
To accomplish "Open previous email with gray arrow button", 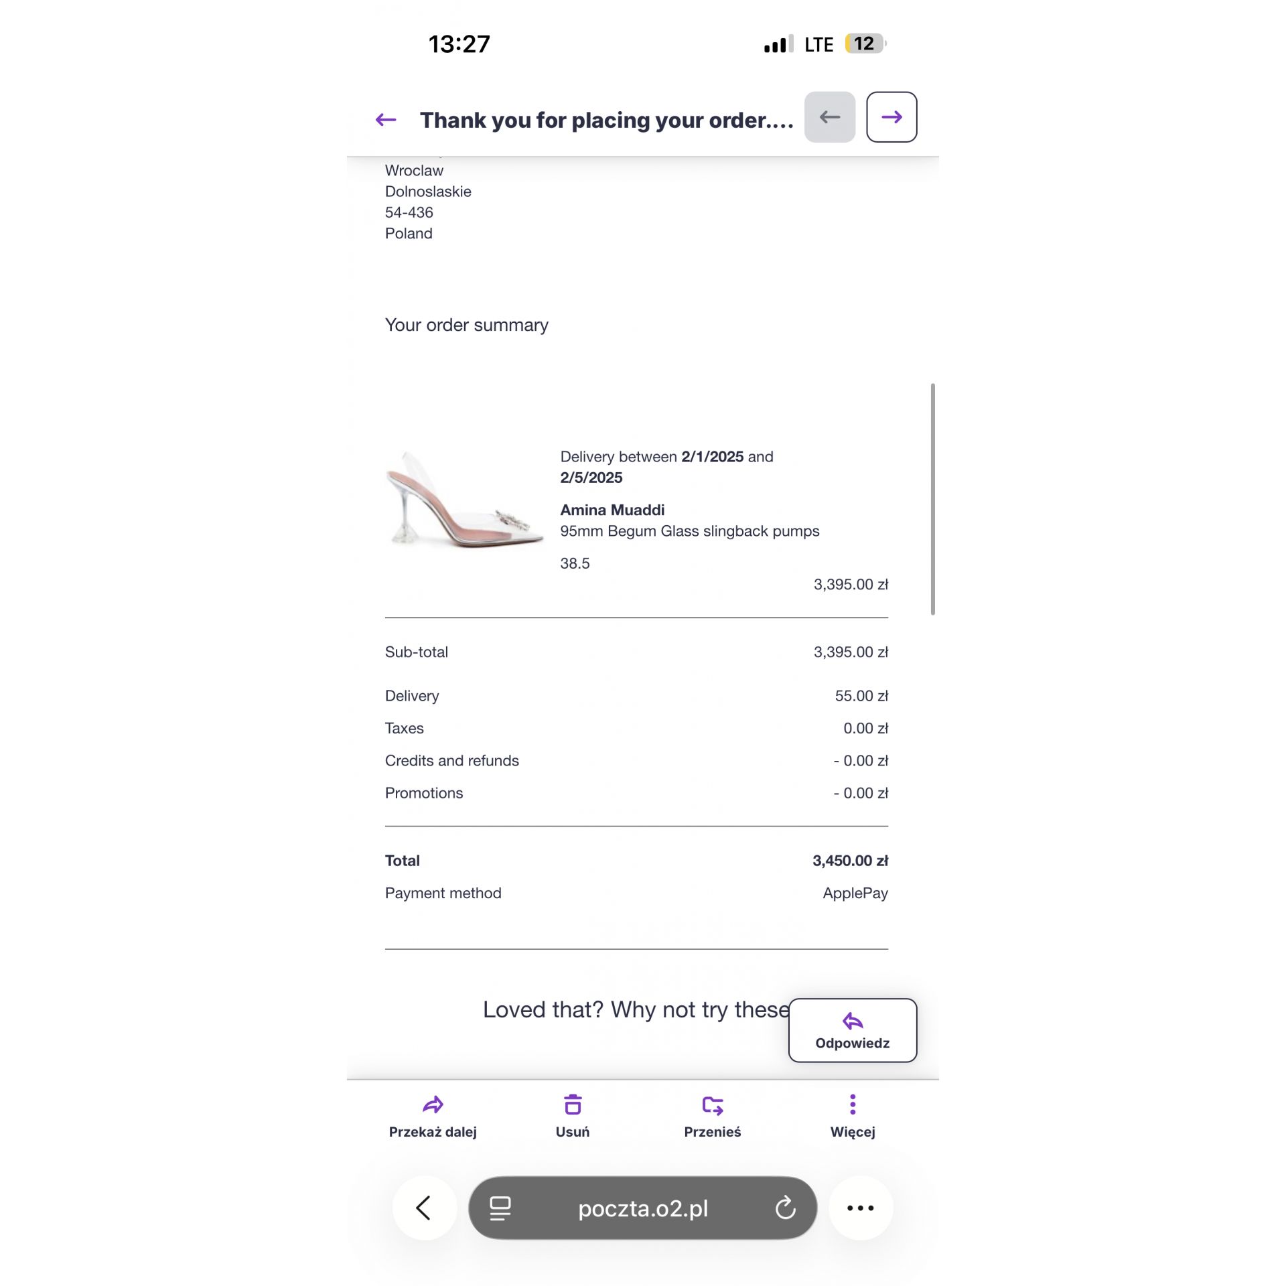I will 829,117.
